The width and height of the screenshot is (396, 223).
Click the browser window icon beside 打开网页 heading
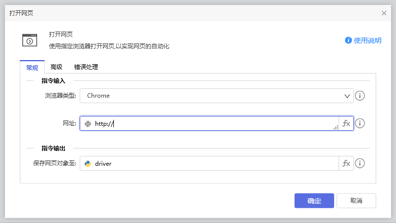click(30, 40)
